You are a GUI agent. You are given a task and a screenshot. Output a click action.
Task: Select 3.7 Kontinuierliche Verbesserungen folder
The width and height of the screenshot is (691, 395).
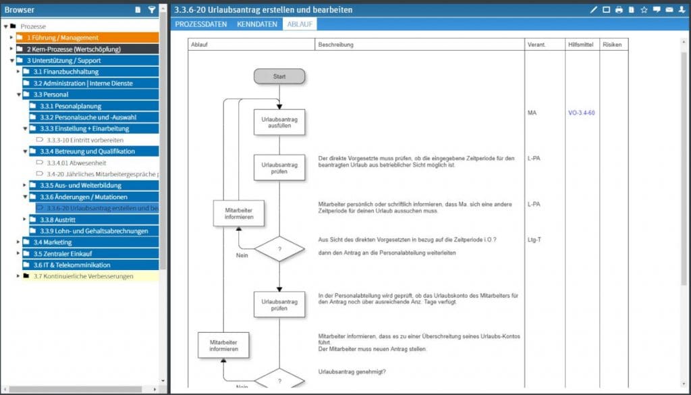coord(84,276)
